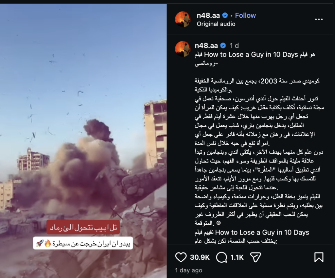Screen dimensions: 335x278
Task: Click the 1 day ago timestamp
Action: [x=188, y=270]
